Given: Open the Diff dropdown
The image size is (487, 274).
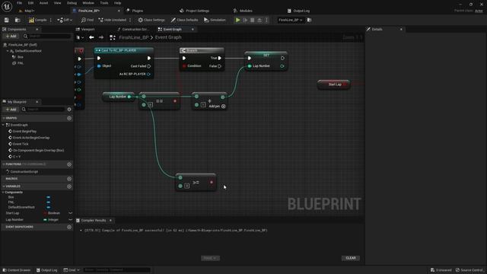Looking at the screenshot, I should click(x=65, y=20).
